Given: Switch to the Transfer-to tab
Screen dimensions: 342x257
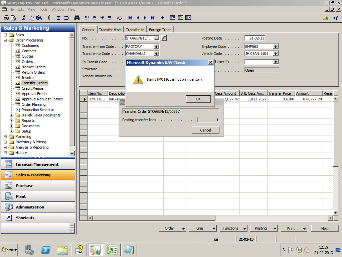Looking at the screenshot, I should 135,30.
